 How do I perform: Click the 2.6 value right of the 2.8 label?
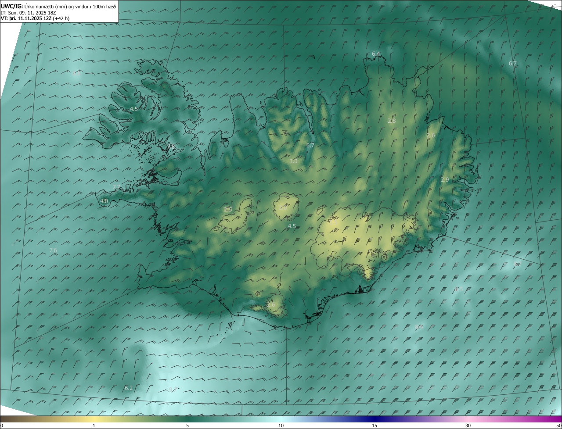pyautogui.click(x=431, y=136)
